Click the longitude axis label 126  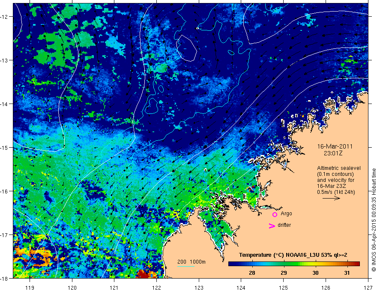[326, 288]
